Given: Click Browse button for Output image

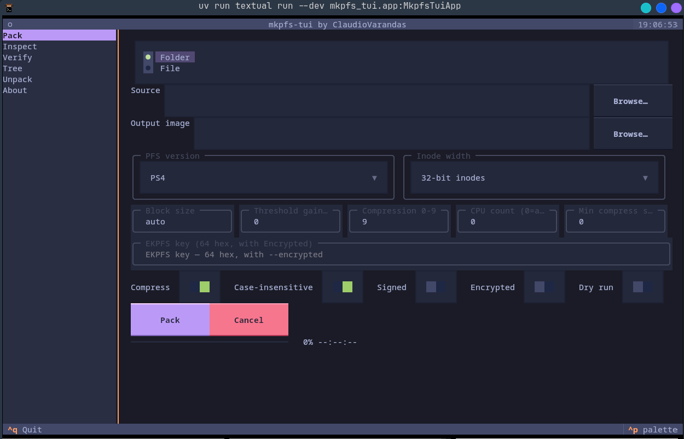Looking at the screenshot, I should (633, 134).
